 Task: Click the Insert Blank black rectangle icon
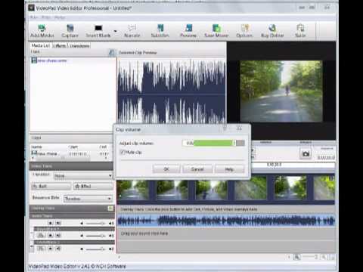tap(98, 28)
